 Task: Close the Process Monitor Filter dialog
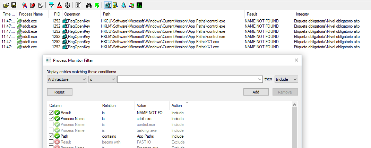point(296,60)
